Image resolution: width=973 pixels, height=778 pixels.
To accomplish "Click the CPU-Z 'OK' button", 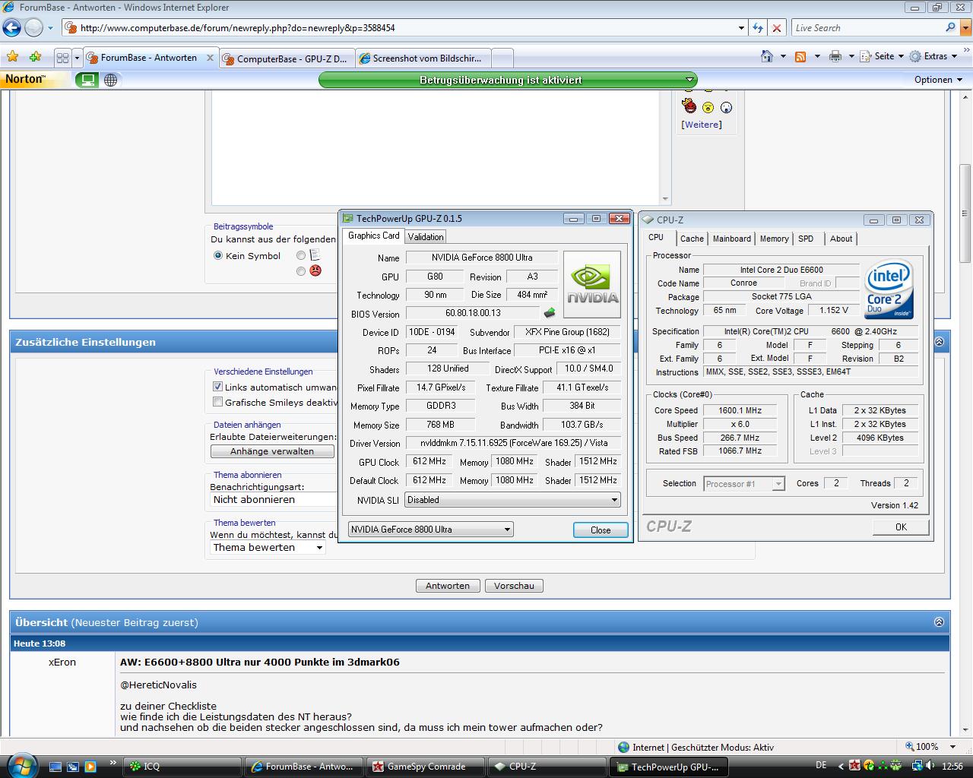I will click(x=901, y=527).
